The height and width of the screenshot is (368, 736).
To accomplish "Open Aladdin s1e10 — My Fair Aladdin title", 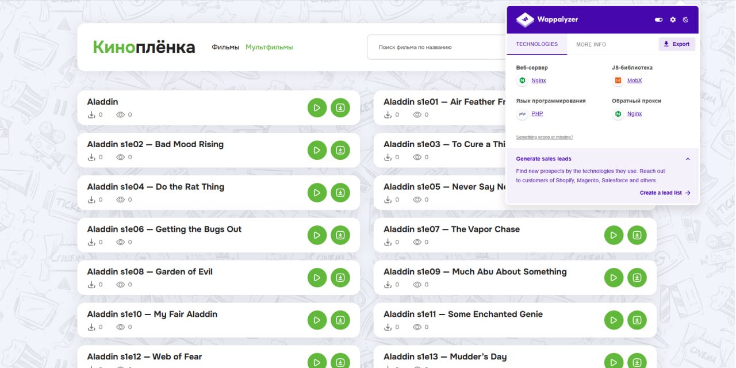I will 152,315.
